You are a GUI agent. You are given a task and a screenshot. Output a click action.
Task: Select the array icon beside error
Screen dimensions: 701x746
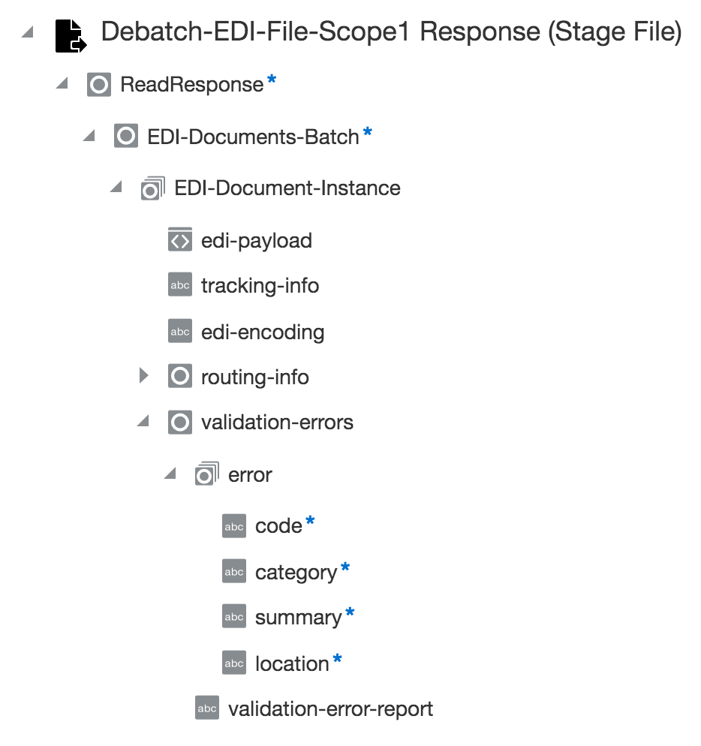[x=206, y=474]
